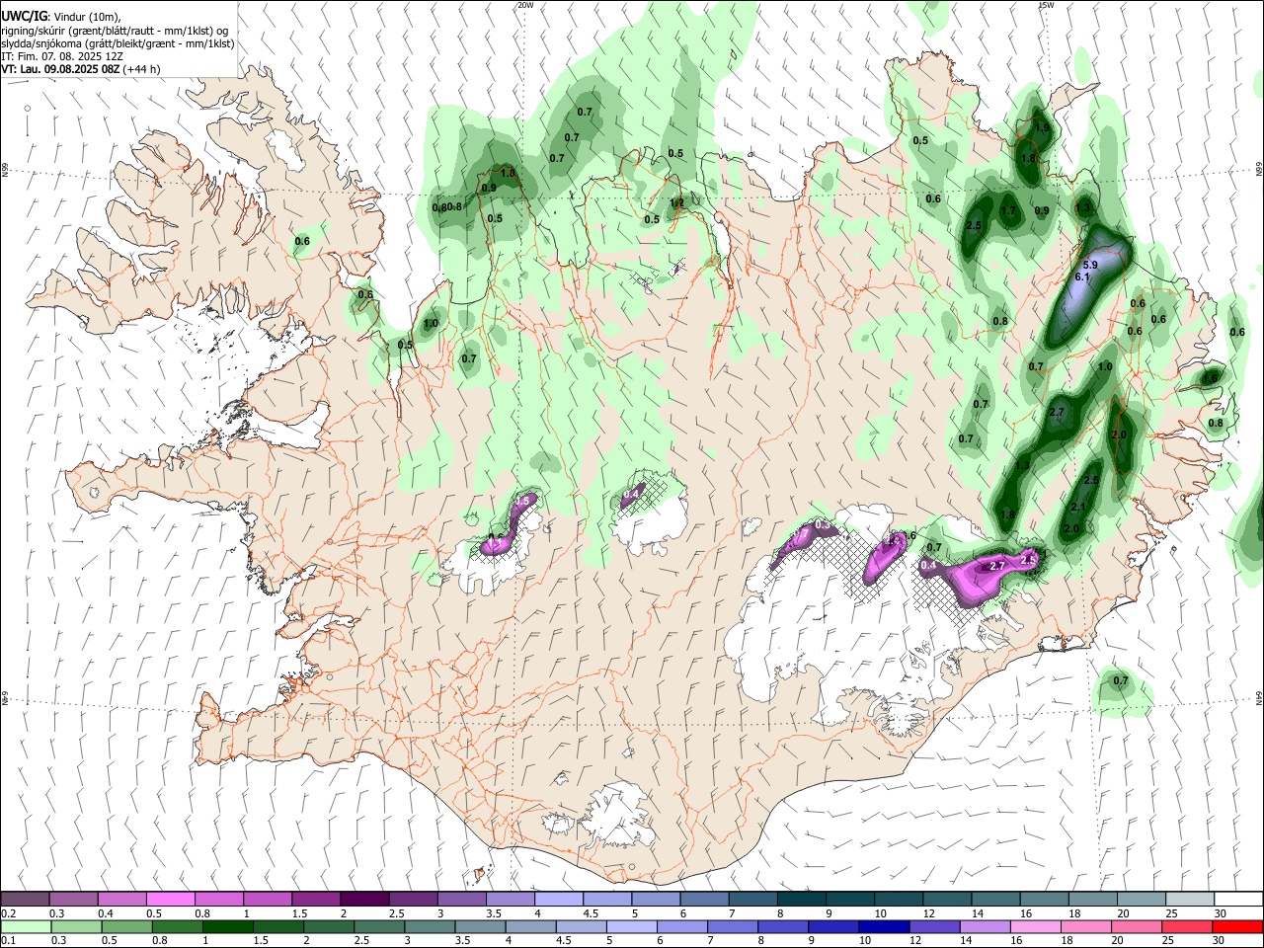Select the deep blue rain swatch between 10 and 12
1264x948 pixels.
pos(883,926)
